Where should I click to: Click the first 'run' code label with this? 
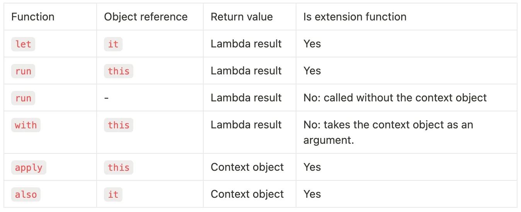23,71
